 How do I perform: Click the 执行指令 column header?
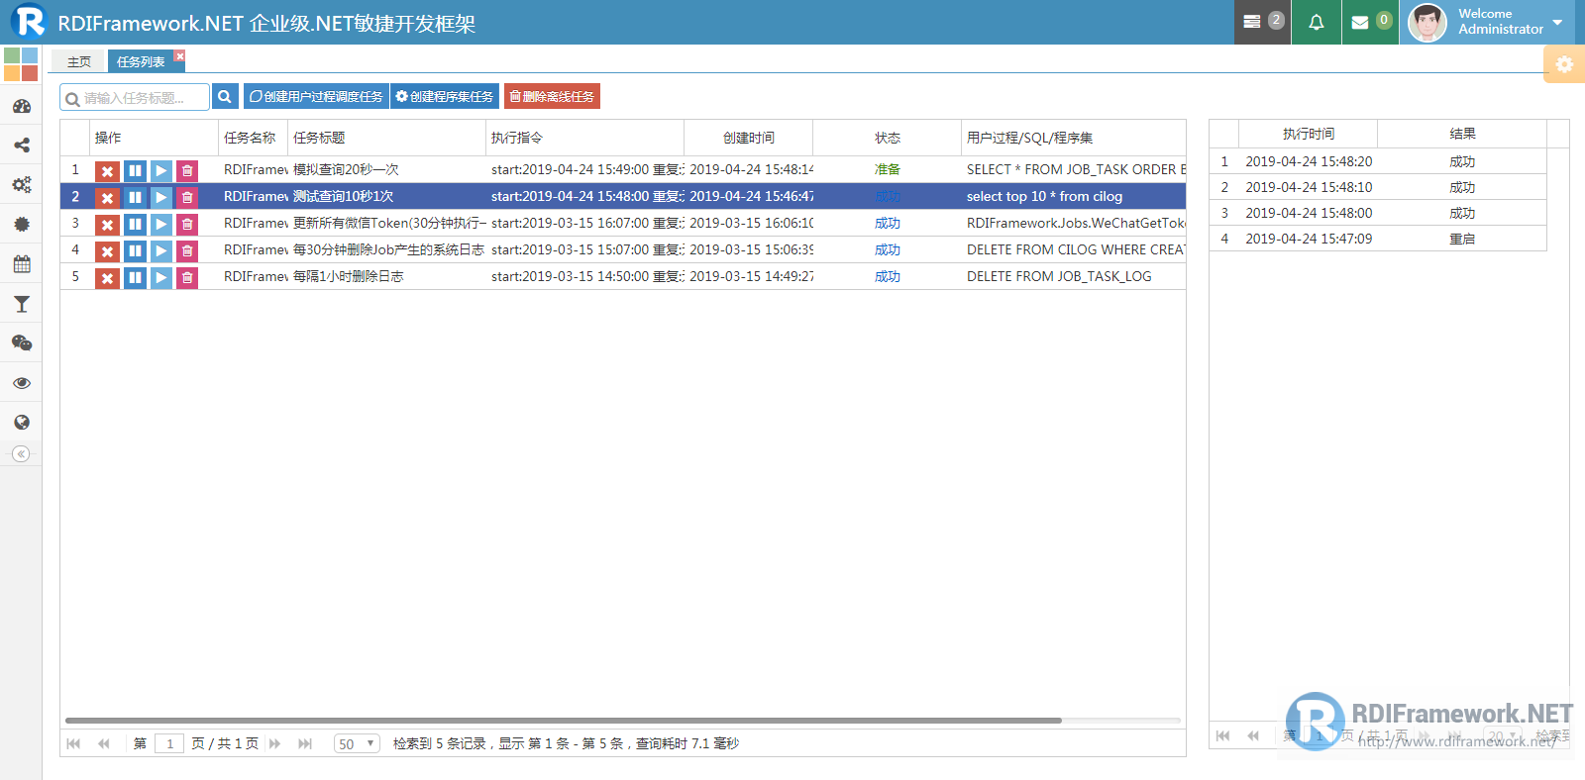point(584,138)
